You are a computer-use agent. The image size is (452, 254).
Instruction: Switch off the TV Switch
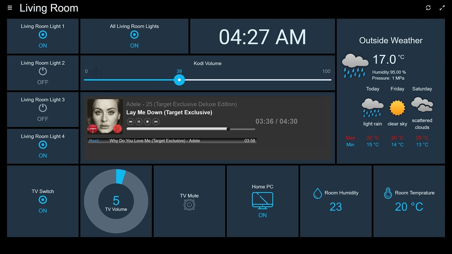point(43,200)
